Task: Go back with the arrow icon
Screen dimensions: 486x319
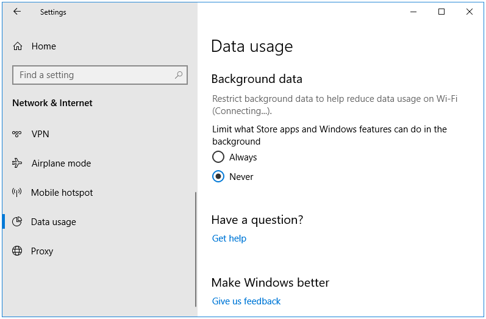Action: [x=17, y=12]
